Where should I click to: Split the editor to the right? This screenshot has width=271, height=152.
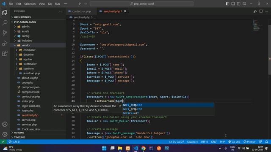click(261, 11)
